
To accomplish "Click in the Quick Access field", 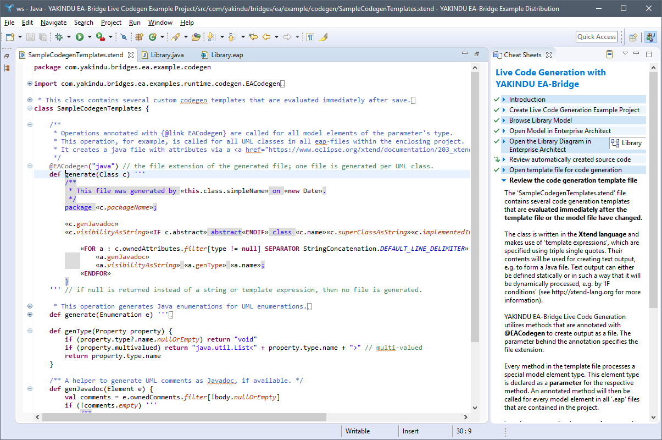I will click(x=597, y=37).
